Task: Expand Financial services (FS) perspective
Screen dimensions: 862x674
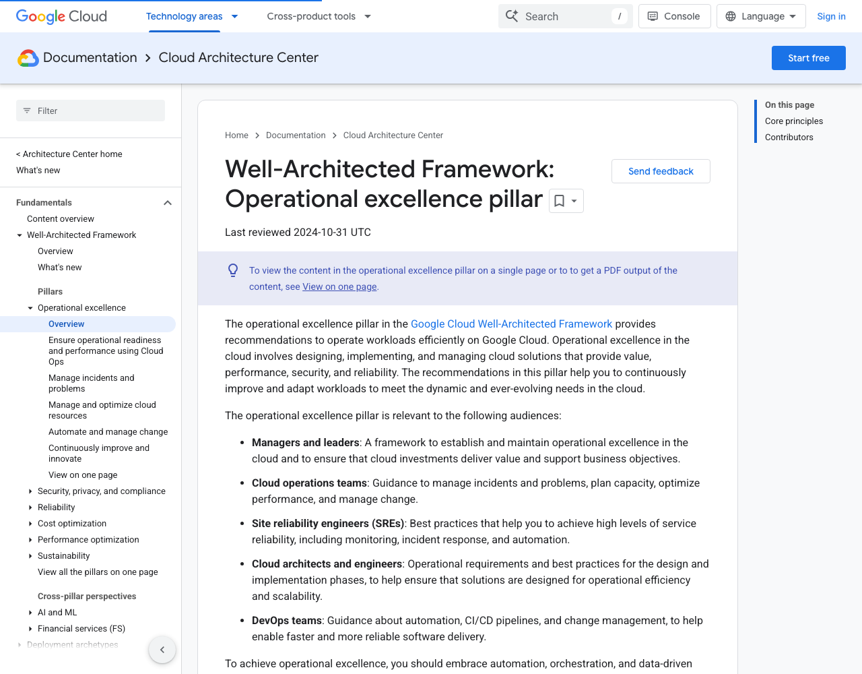Action: (x=30, y=629)
